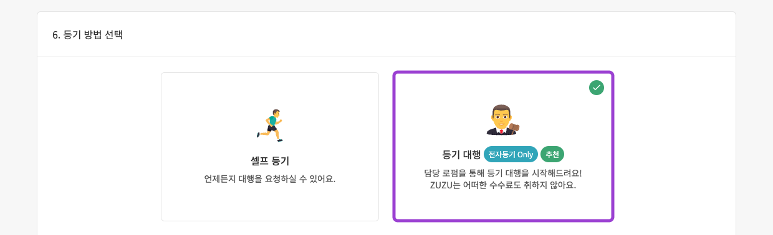Click text 언제든지 대행을 요청하실 수 있어요
Screen dimensions: 773x235
tap(270, 179)
